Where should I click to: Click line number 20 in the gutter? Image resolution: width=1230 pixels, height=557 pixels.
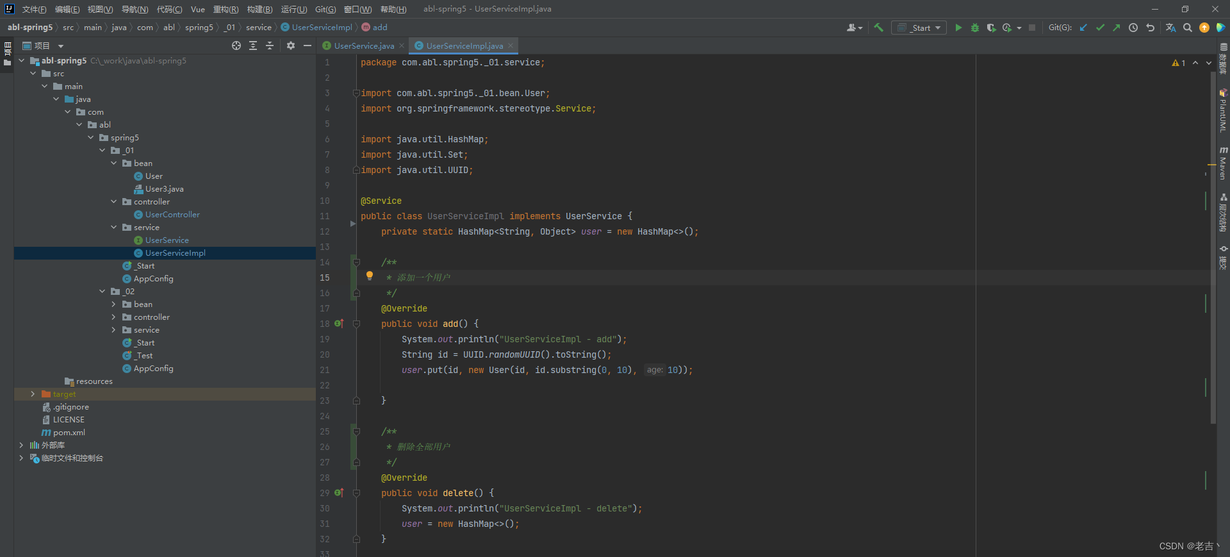[x=325, y=354]
